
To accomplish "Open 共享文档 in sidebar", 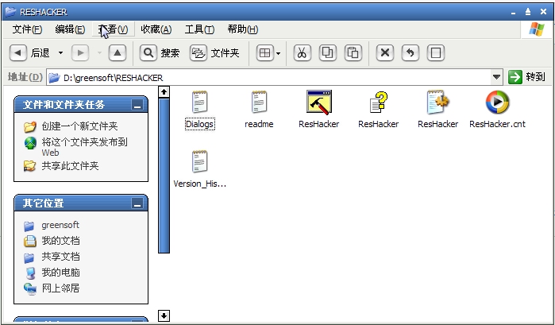I will [60, 257].
